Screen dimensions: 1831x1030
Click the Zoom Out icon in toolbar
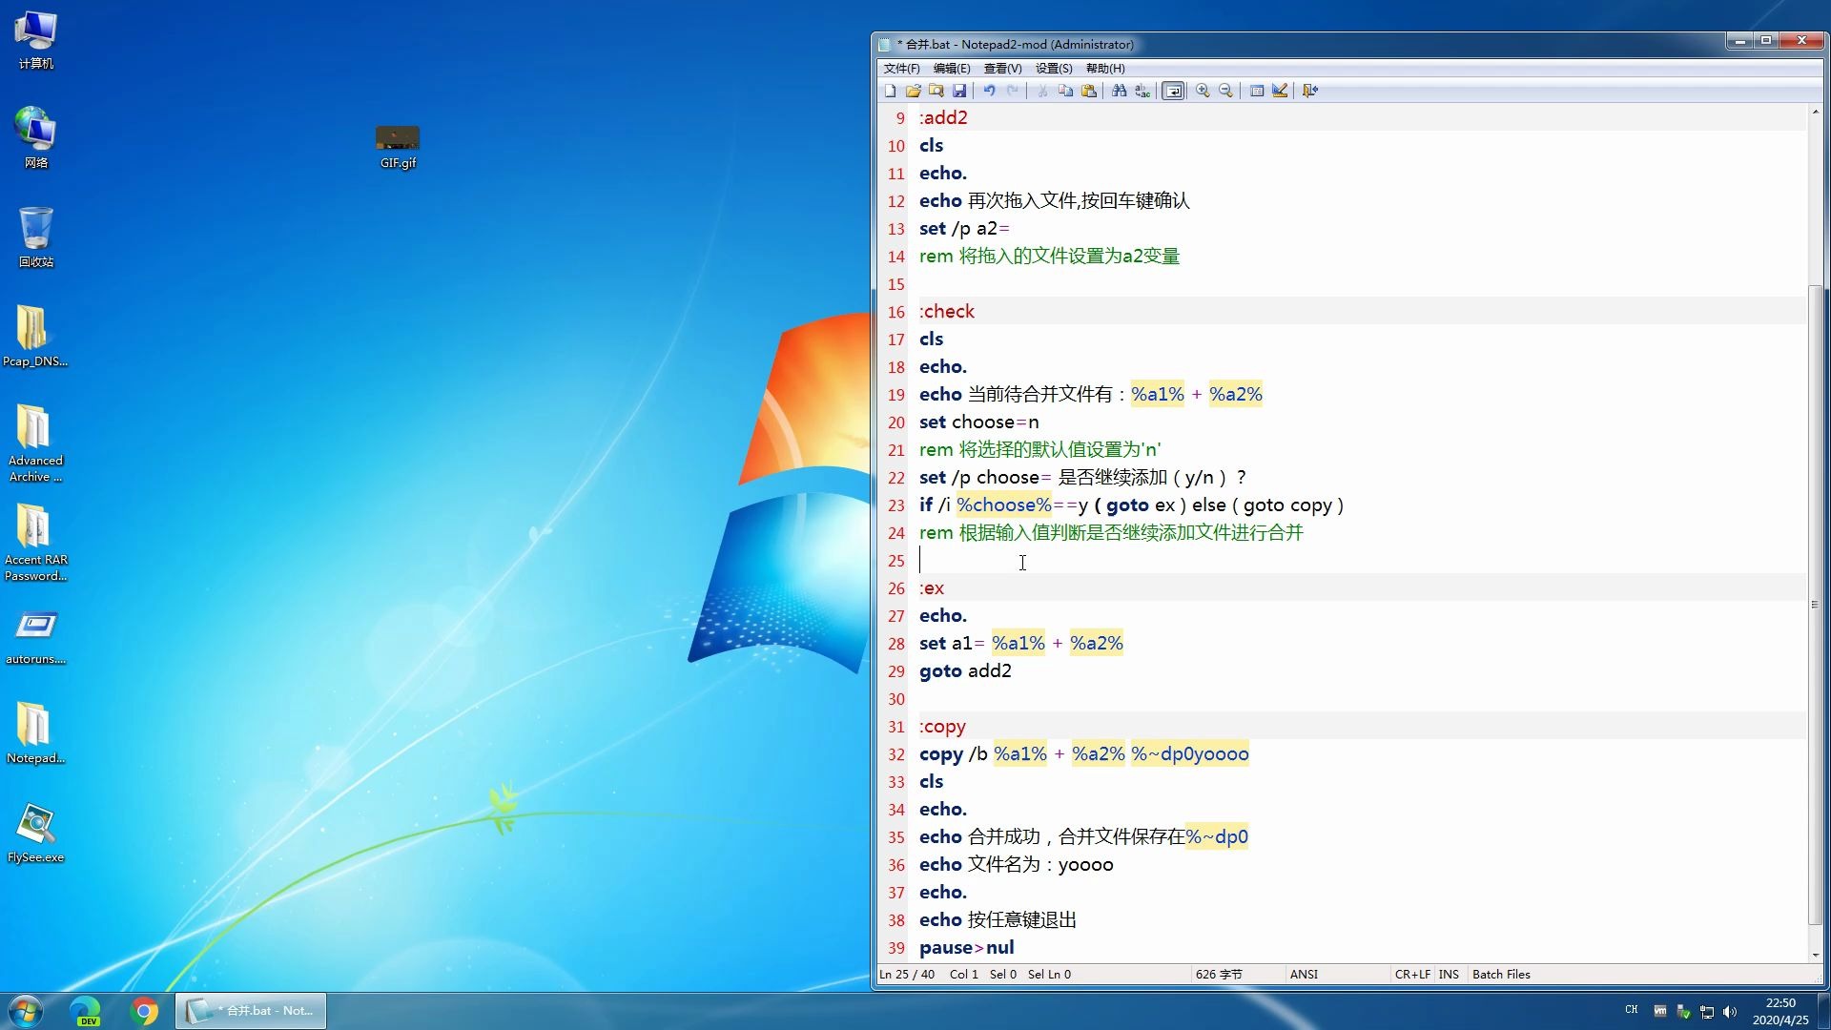(x=1224, y=90)
